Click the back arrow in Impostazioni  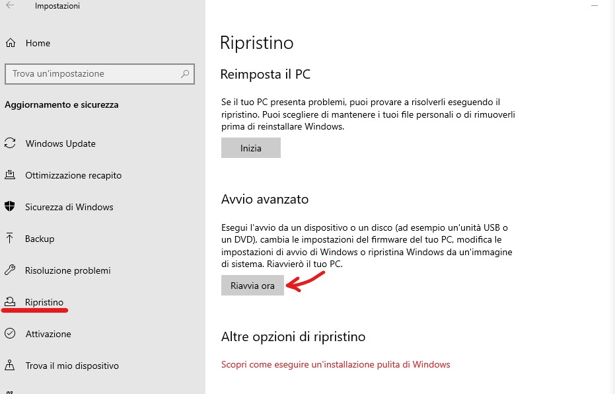[10, 6]
